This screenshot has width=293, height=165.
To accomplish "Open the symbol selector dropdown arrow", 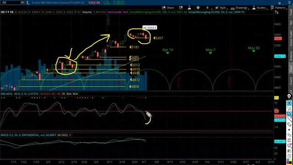I will point(22,2).
